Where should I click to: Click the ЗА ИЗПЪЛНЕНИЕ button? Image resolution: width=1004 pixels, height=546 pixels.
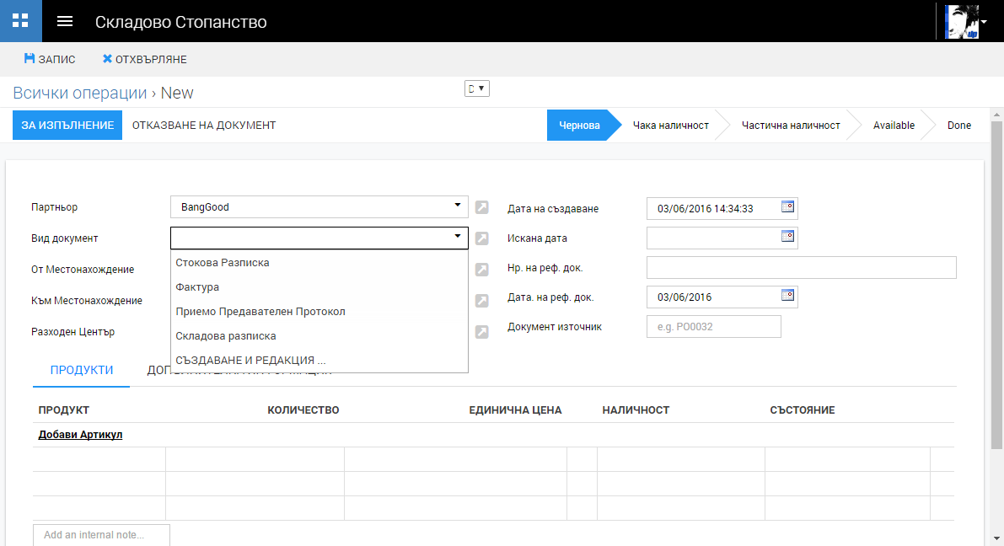(67, 126)
